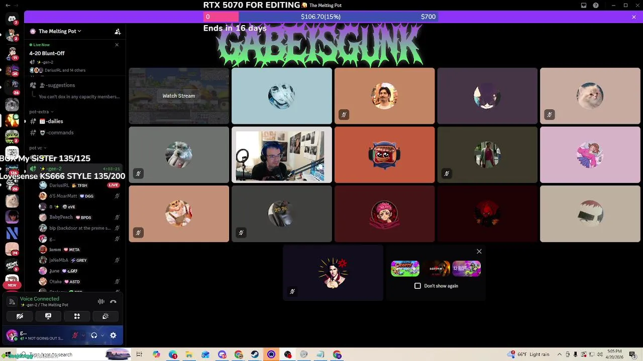
Task: Select June in voice member list
Action: point(79,271)
